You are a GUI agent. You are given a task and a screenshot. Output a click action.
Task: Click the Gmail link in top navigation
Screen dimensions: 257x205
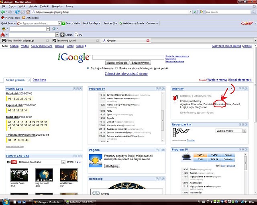click(x=70, y=46)
